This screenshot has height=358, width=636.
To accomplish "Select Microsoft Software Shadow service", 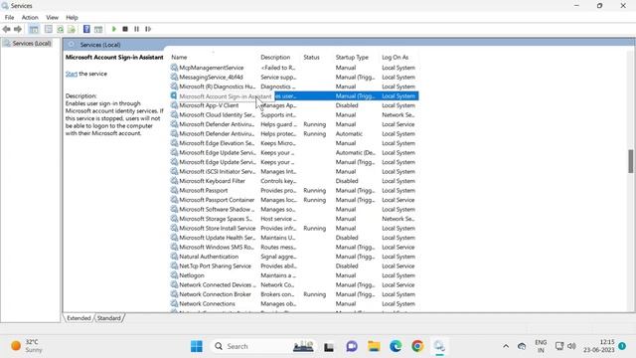I will [x=294, y=210].
